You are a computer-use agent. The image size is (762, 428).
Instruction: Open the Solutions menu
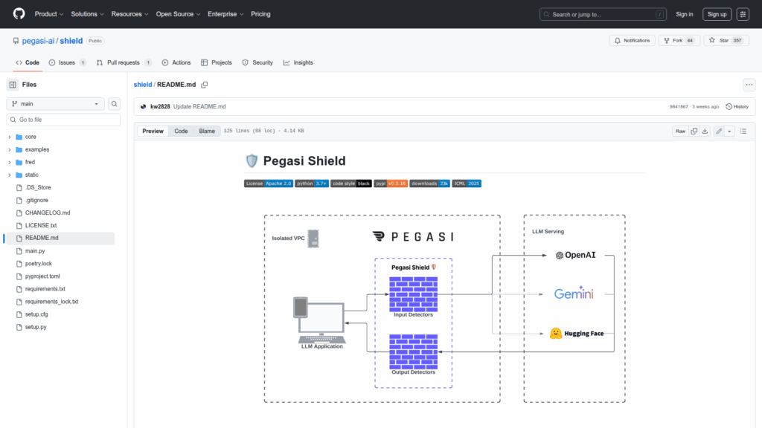(x=88, y=14)
